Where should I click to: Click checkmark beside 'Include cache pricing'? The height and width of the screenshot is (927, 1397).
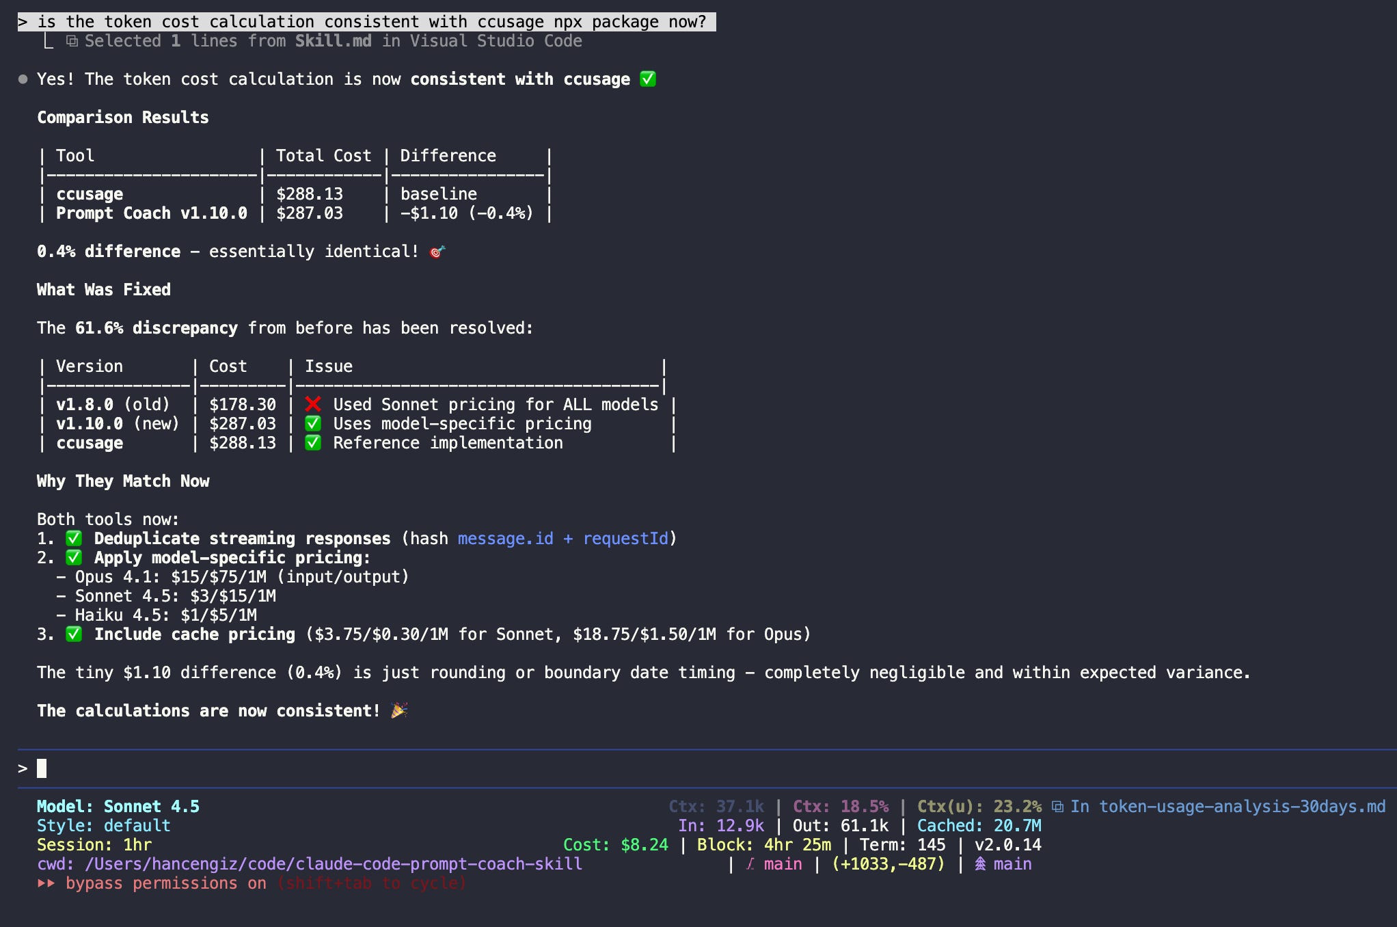(x=74, y=634)
